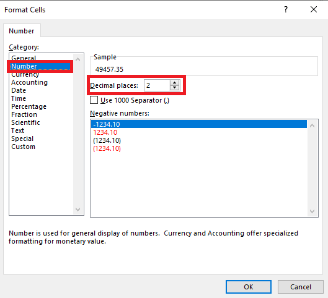Select the Custom category

23,147
